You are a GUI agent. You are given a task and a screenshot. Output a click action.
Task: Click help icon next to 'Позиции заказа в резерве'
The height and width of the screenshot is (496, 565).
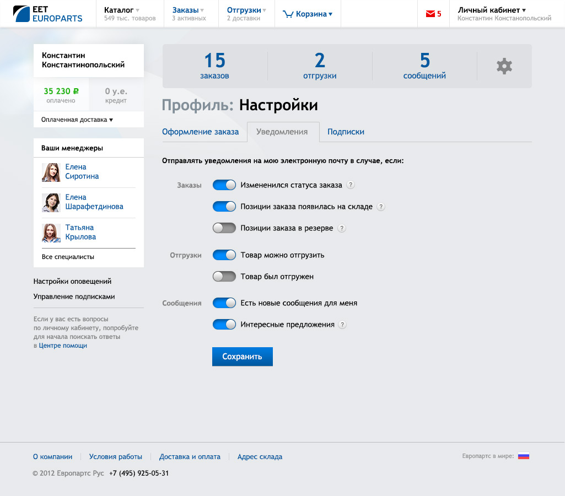pyautogui.click(x=341, y=228)
